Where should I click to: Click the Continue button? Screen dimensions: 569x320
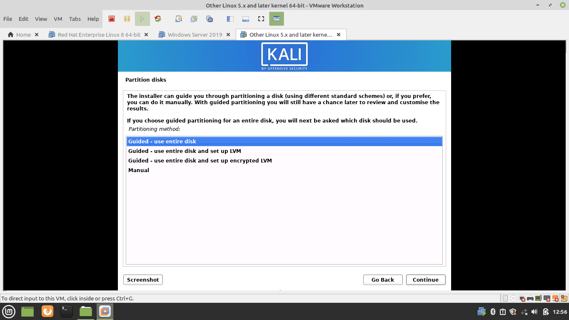[426, 280]
